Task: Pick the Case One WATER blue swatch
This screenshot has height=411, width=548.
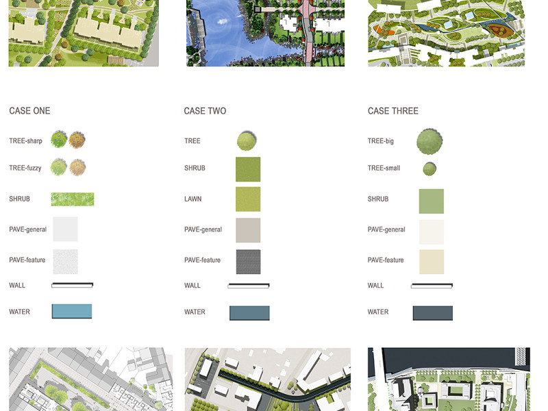Action: (72, 311)
